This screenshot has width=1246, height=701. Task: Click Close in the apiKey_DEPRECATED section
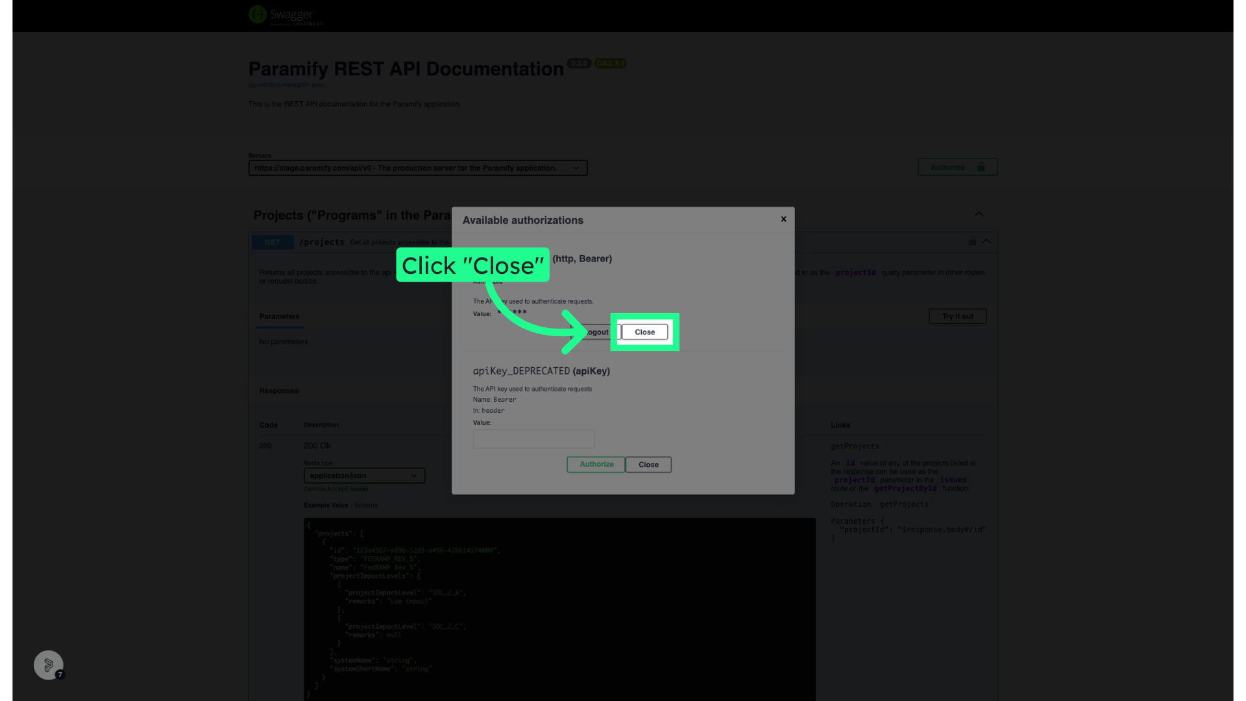[648, 465]
